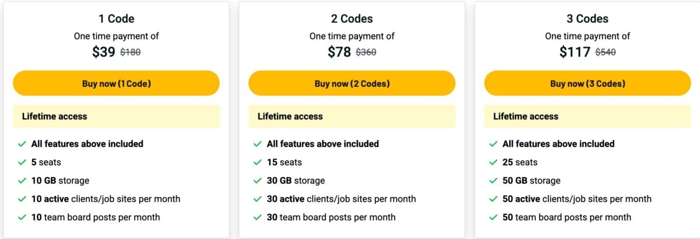Click Lifetime access banner in 1 Code plan
The width and height of the screenshot is (700, 239).
(x=116, y=116)
